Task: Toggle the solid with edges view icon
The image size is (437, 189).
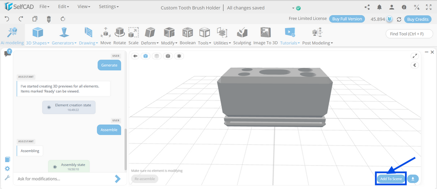Action: pyautogui.click(x=168, y=56)
